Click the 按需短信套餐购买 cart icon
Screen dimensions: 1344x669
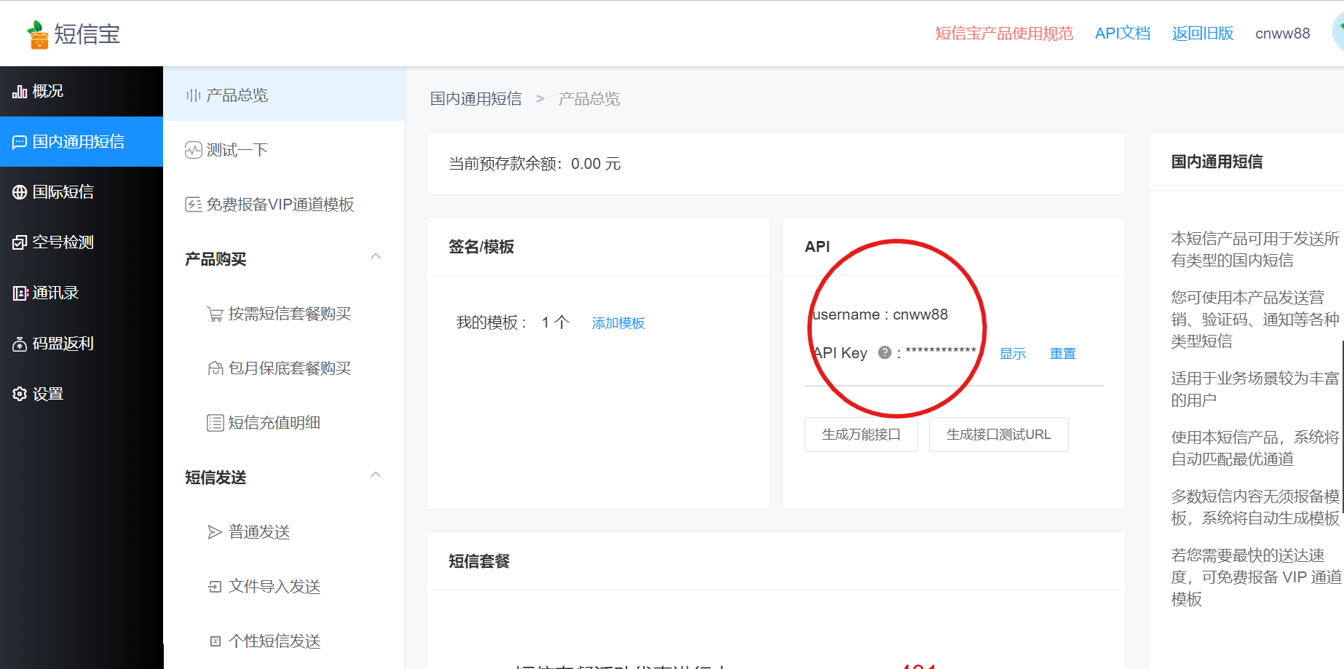(215, 314)
